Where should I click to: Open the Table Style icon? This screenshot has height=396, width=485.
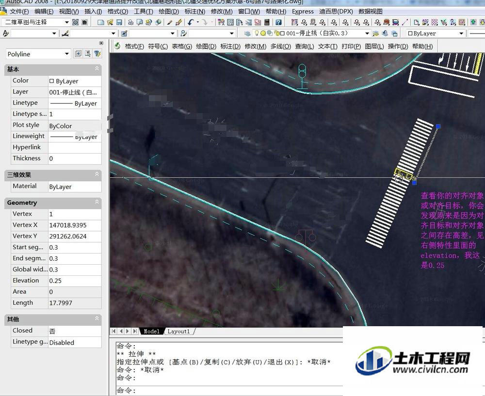point(124,33)
